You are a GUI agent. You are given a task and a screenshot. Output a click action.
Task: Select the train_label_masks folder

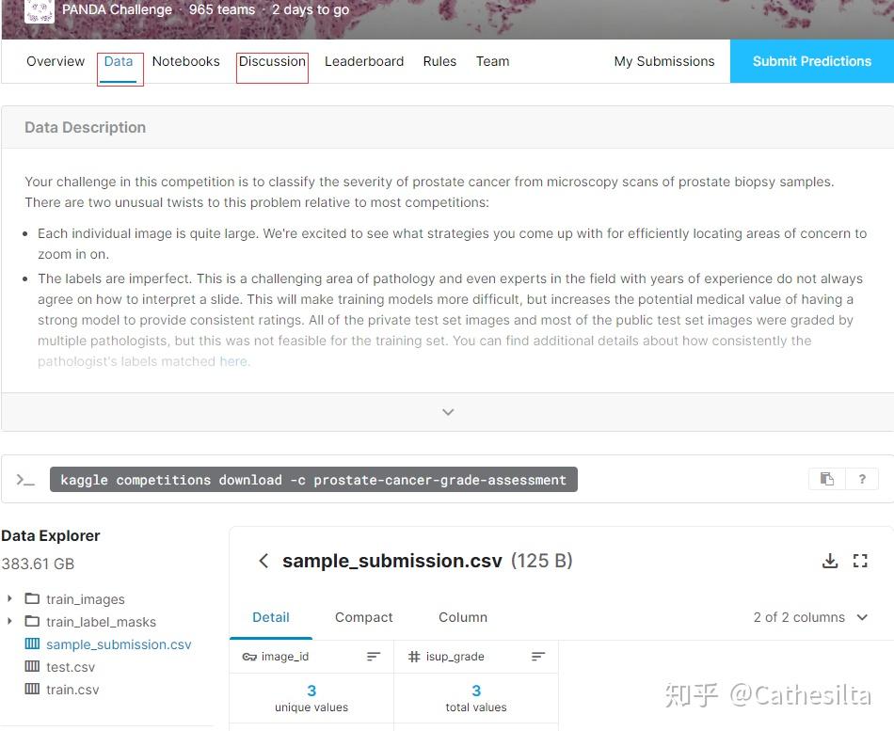[x=101, y=622]
